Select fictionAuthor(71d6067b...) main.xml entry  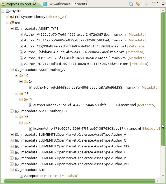tap(87, 129)
